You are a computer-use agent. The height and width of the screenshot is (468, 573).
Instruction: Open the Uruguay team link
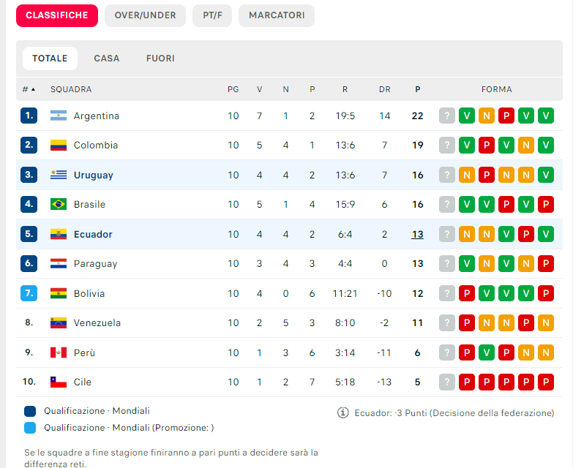click(94, 175)
